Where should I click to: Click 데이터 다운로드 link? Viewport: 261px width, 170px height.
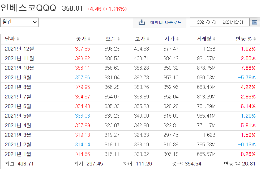pyautogui.click(x=166, y=22)
